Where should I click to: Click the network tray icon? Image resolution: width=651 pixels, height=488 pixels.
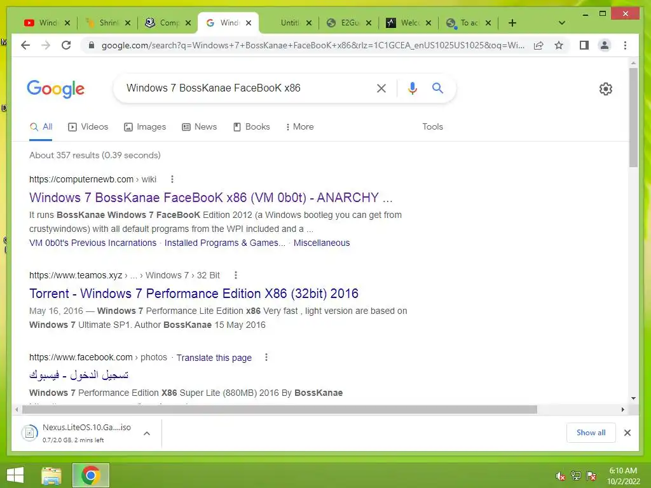[576, 476]
